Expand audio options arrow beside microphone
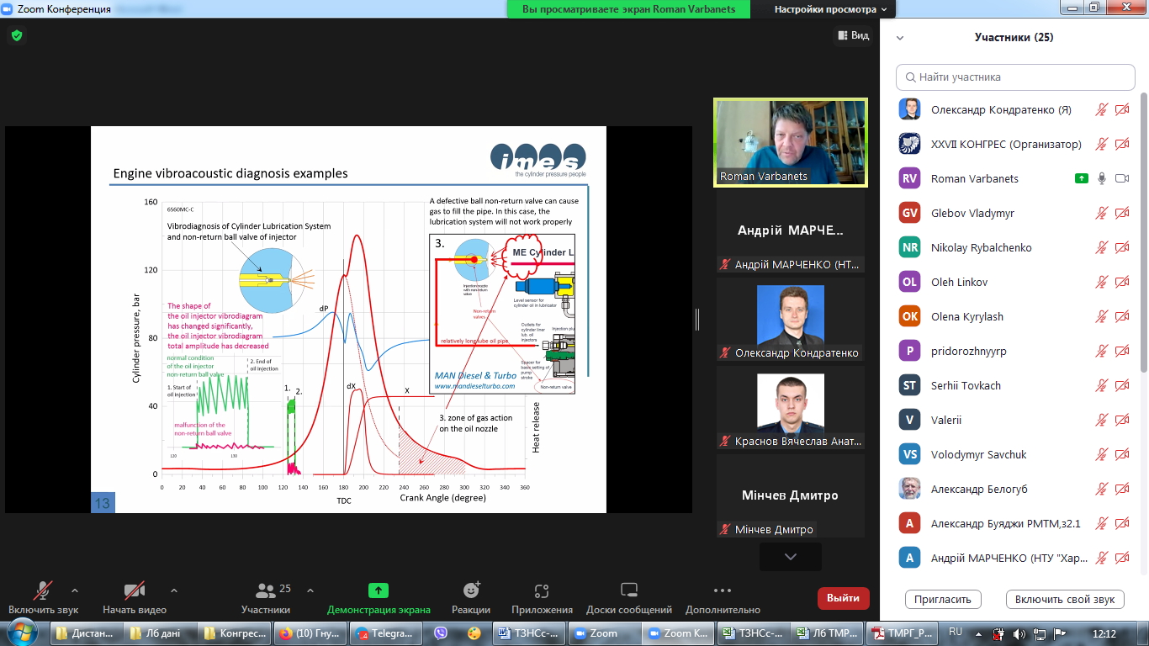 (75, 590)
